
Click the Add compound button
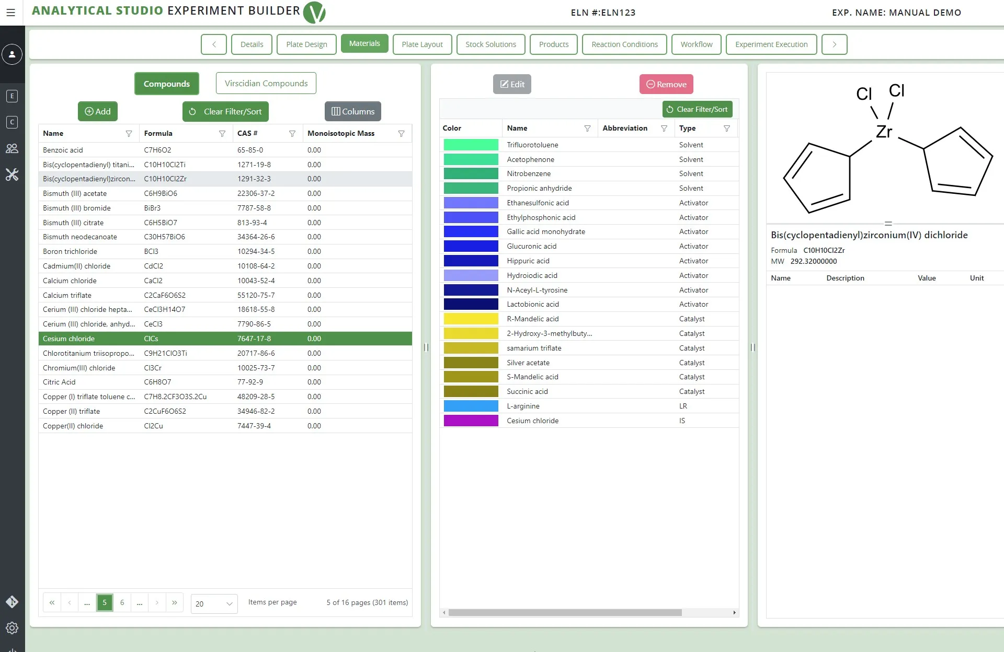coord(98,111)
